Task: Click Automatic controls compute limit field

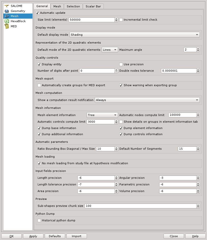Action: click(x=101, y=122)
